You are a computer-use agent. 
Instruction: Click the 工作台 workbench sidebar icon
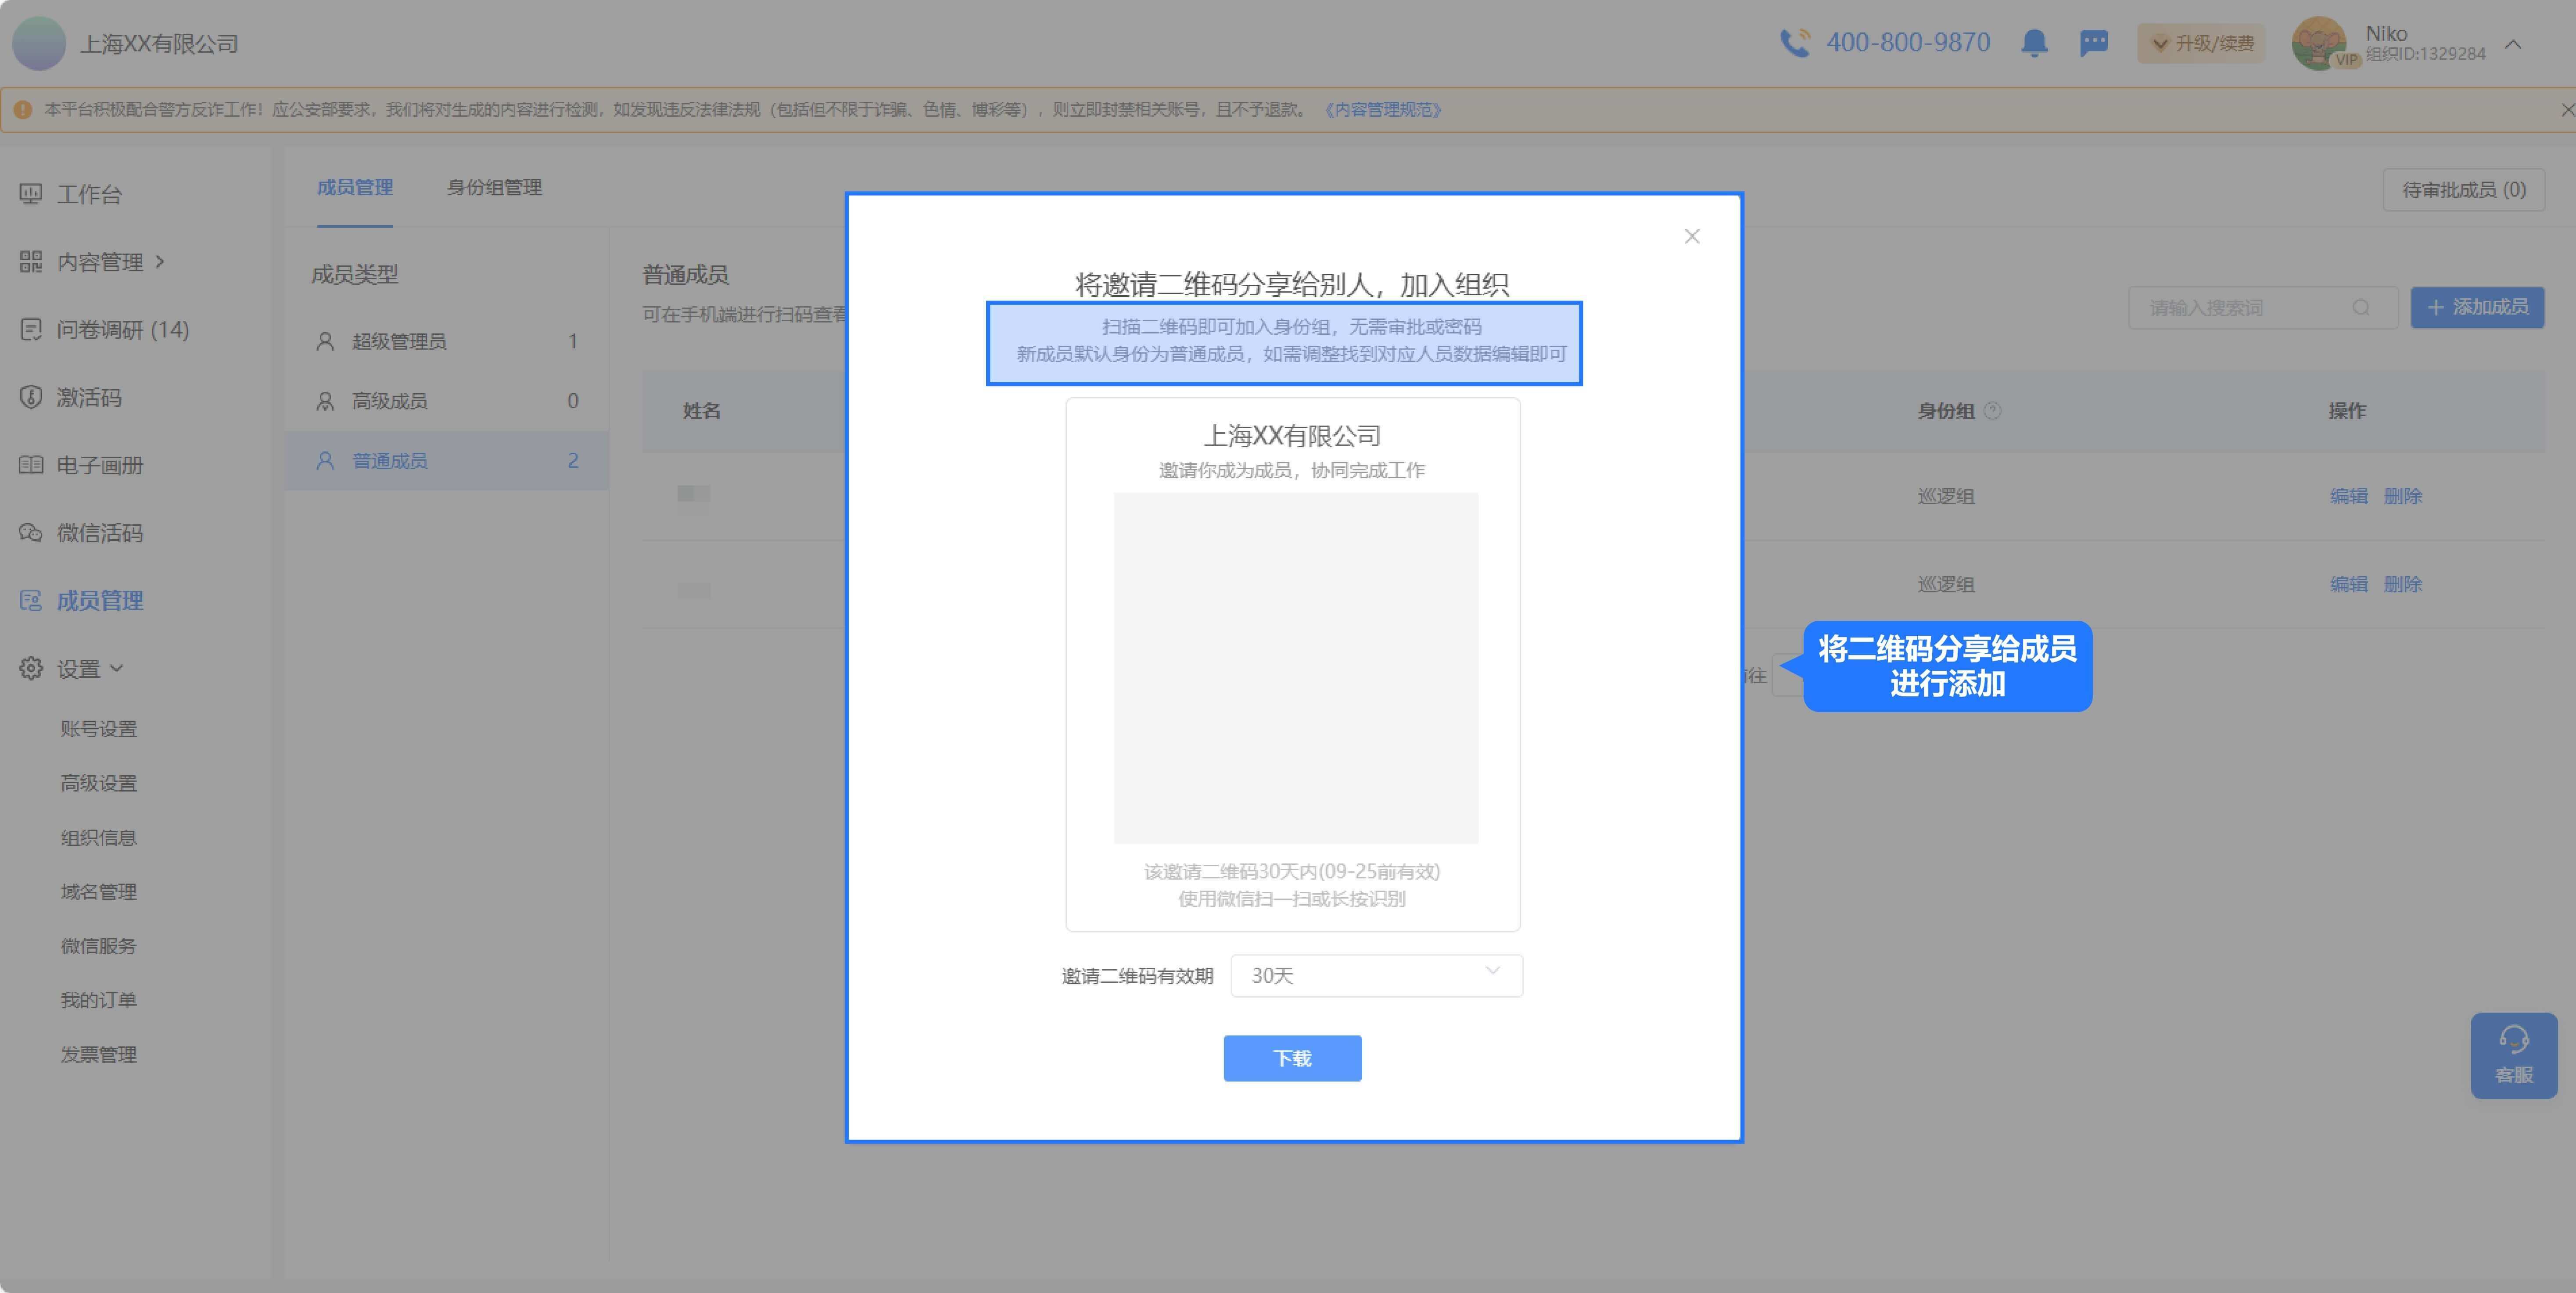(x=31, y=194)
